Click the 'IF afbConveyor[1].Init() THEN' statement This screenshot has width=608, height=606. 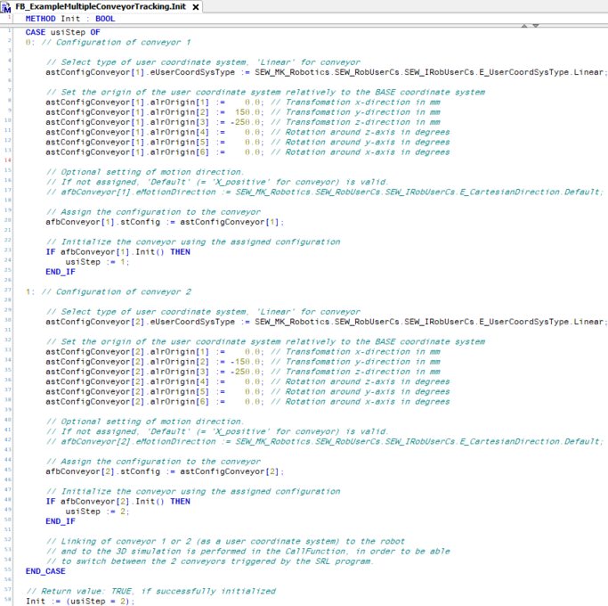(x=118, y=251)
